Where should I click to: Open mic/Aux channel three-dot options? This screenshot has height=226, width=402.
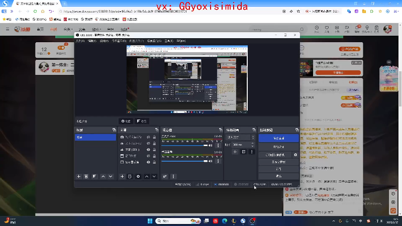(218, 146)
